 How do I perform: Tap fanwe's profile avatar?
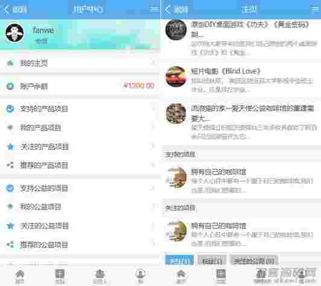point(14,33)
